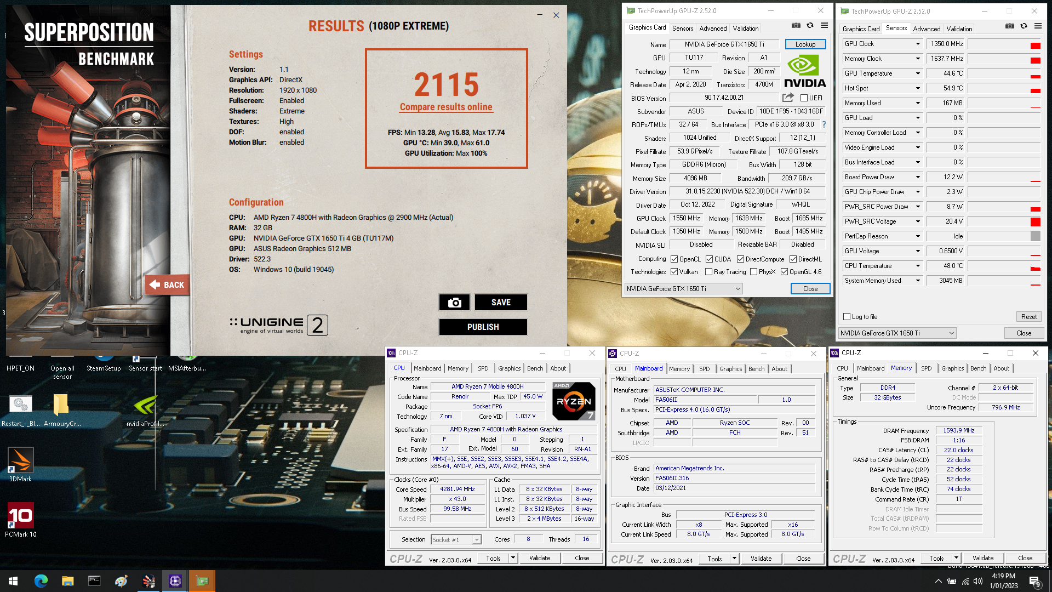Click the Command Prompt taskbar icon

coord(94,581)
